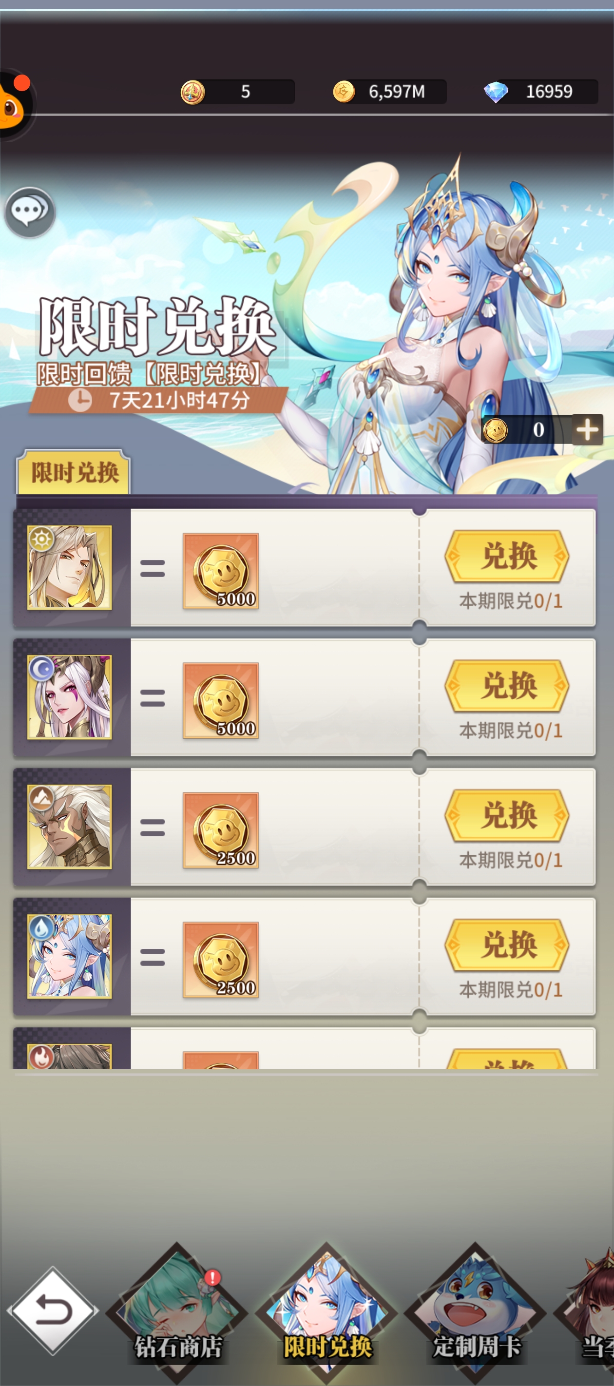614x1386 pixels.
Task: Tap the plus icon beside smiley coin balance
Action: (x=587, y=429)
